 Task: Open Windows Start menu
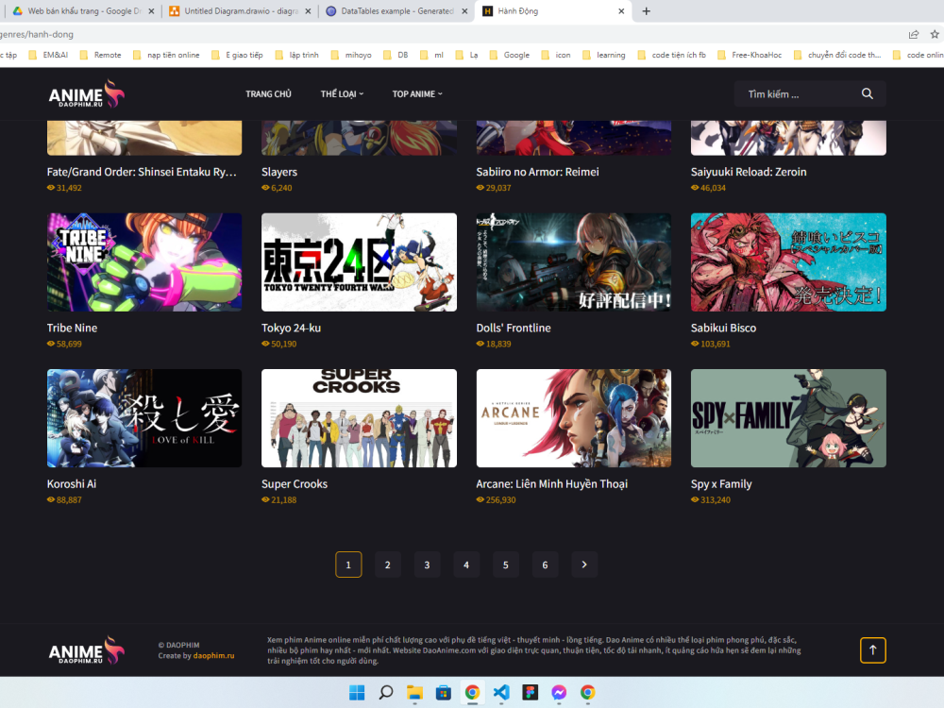pyautogui.click(x=357, y=692)
